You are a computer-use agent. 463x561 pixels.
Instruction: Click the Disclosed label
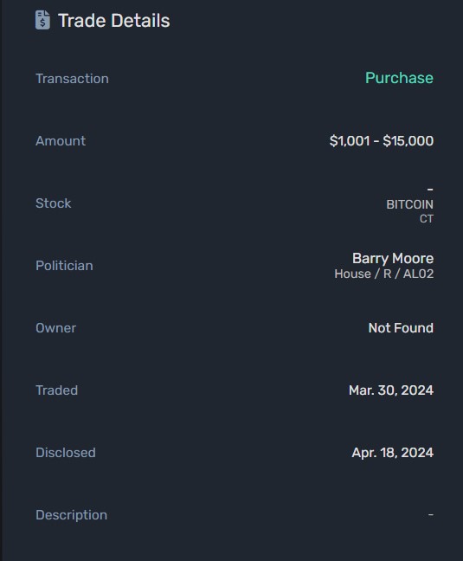tap(66, 453)
